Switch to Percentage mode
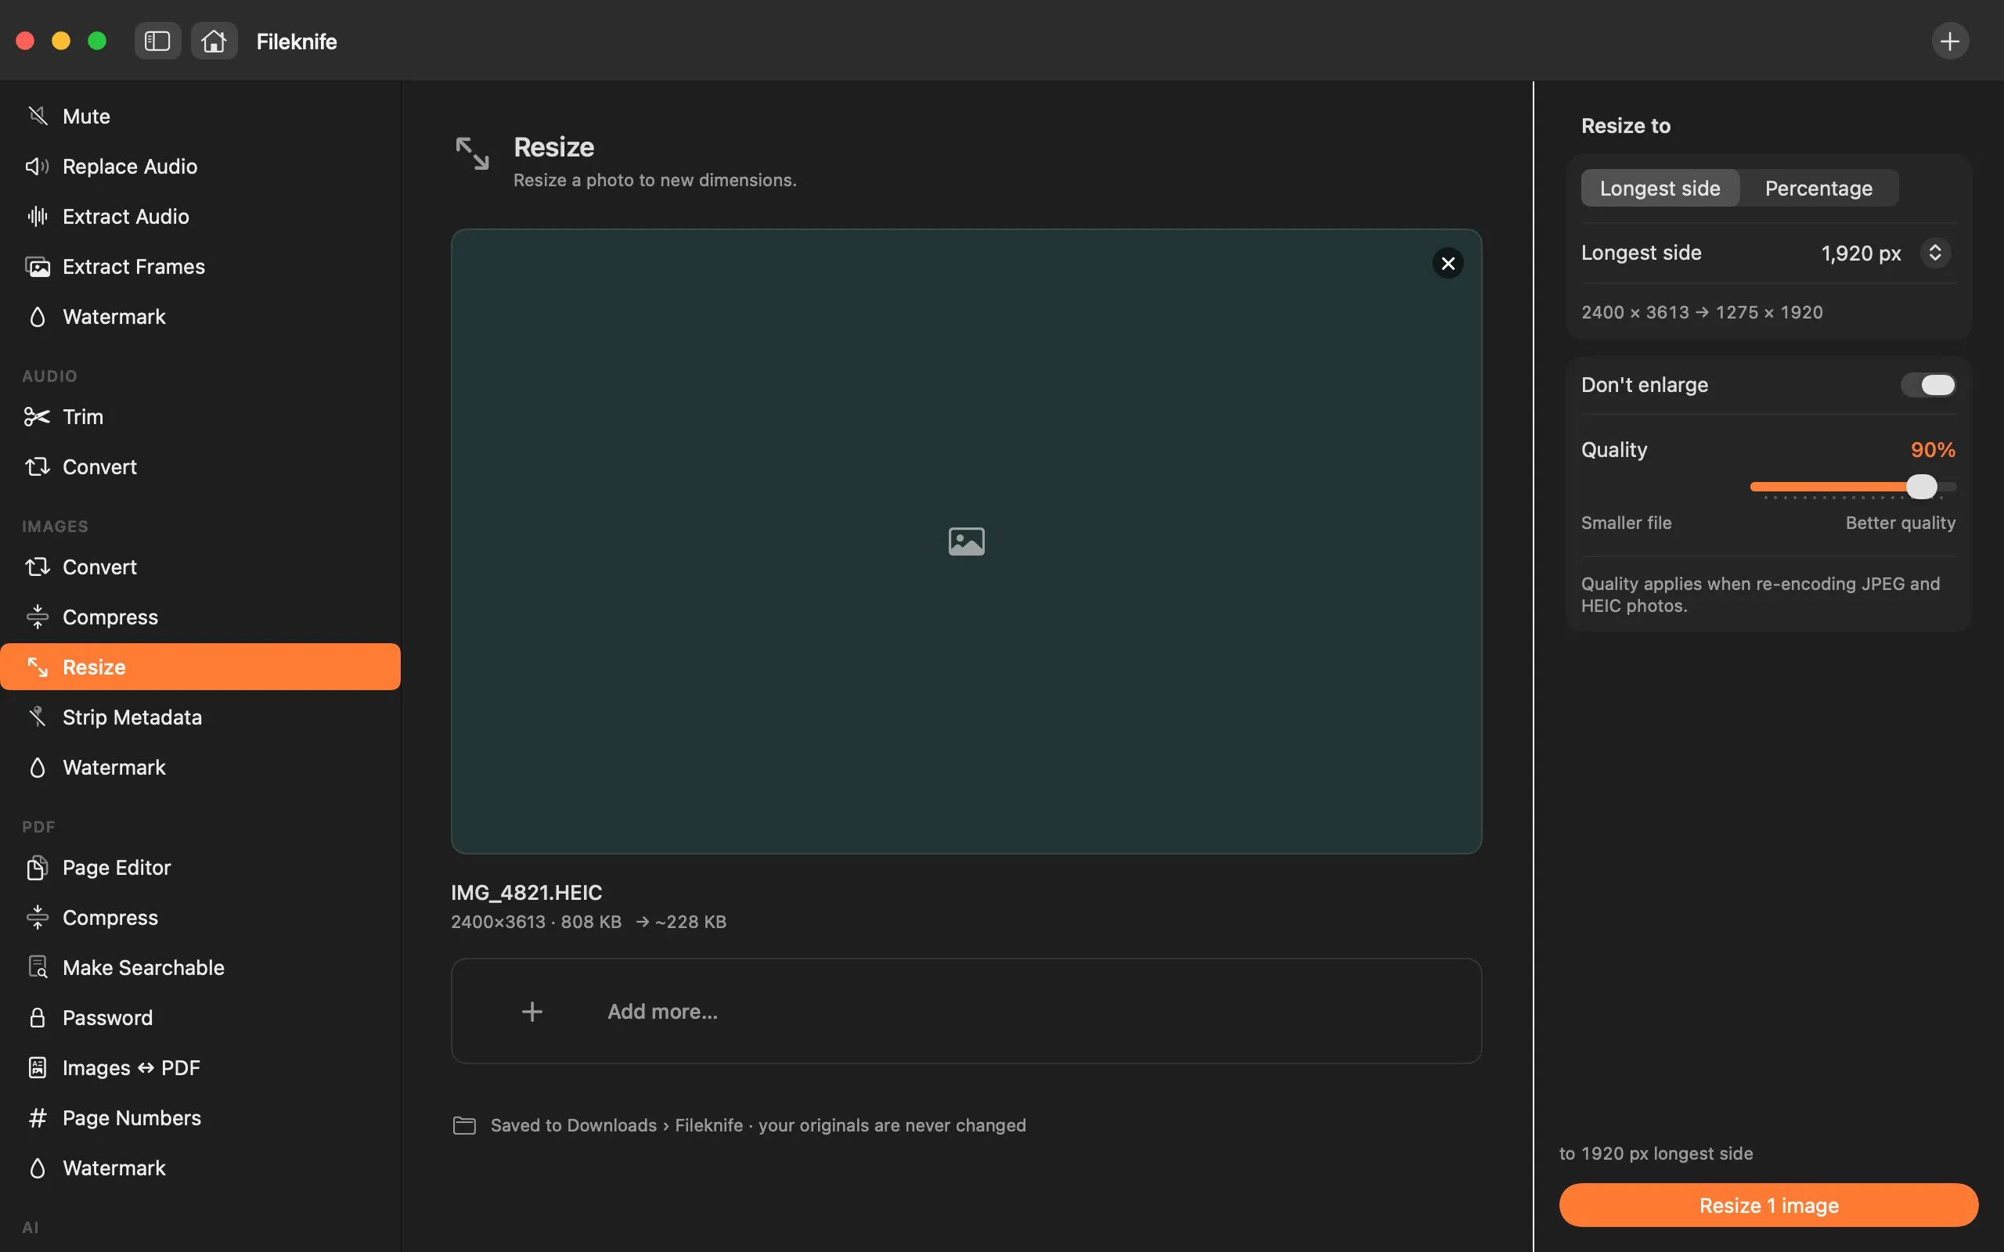The image size is (2004, 1252). coord(1818,188)
